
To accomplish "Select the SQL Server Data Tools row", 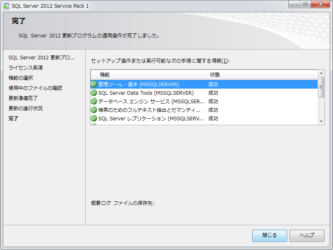I will 146,93.
